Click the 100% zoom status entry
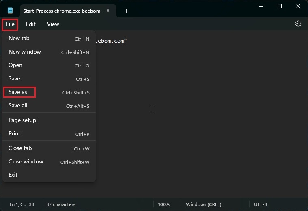The width and height of the screenshot is (308, 211). (164, 204)
